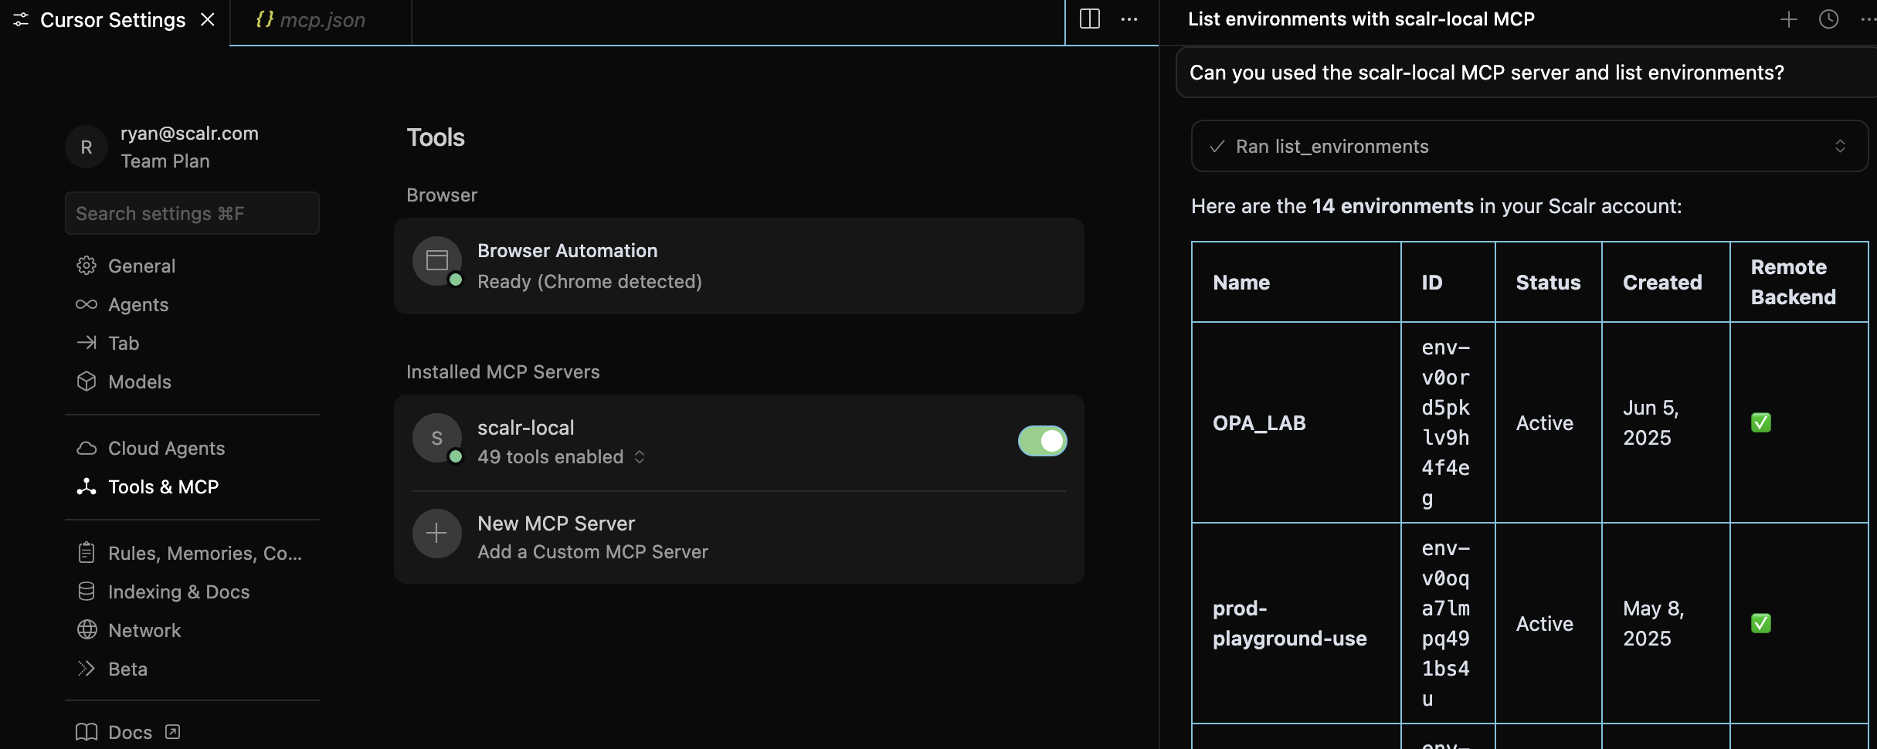
Task: Click the R account avatar
Action: (x=87, y=147)
